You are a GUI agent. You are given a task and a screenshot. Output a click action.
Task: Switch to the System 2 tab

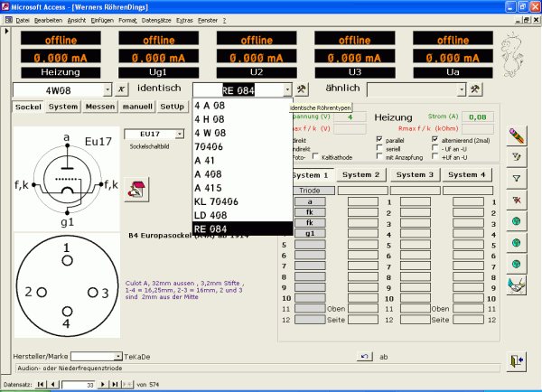point(360,175)
